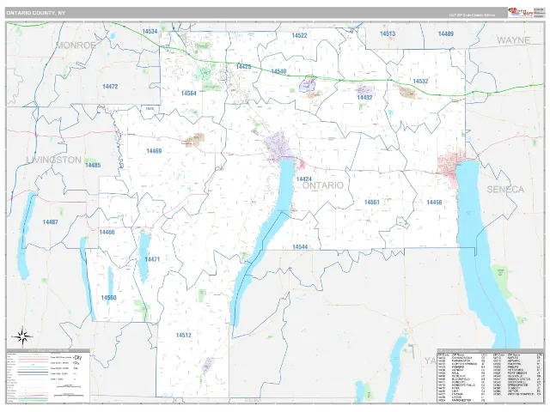Screen dimensions: 550x412
Task: Click the SENECA county label
Action: pyautogui.click(x=505, y=190)
